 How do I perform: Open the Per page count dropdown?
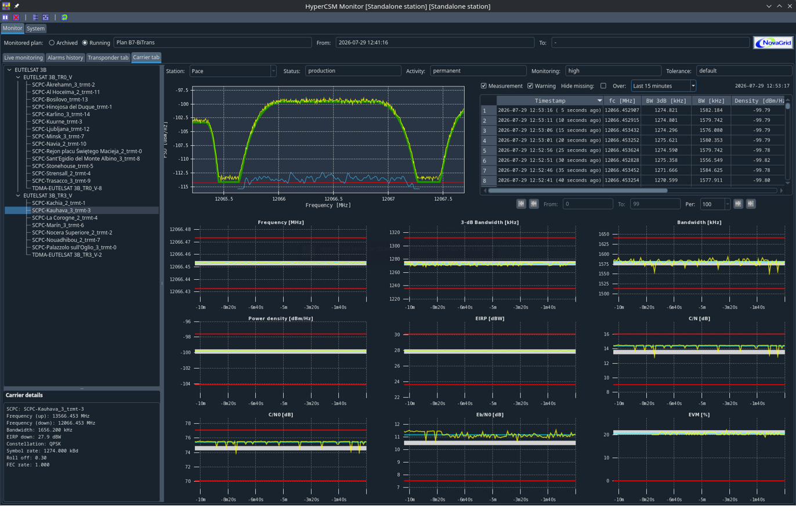(x=715, y=204)
